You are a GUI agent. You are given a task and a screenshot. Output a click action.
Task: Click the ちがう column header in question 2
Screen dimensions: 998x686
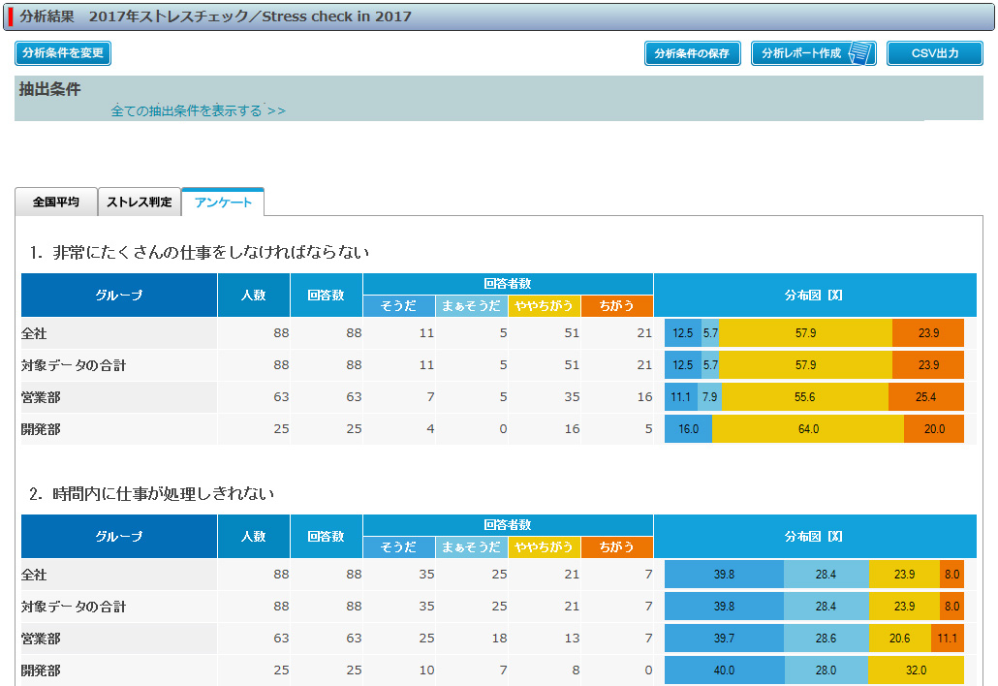coord(617,547)
